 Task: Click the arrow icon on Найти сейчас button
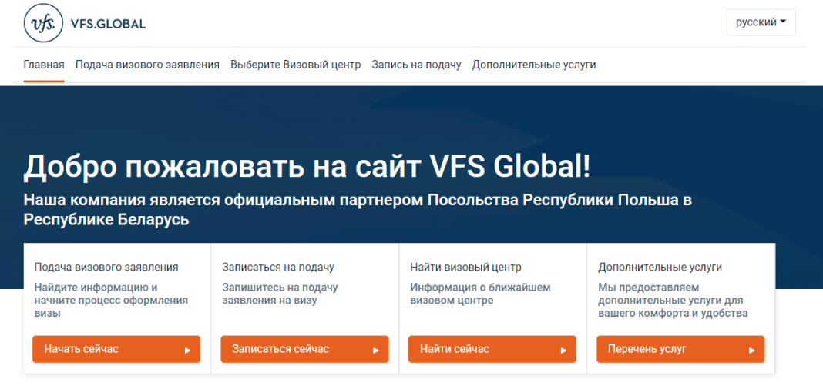[564, 350]
